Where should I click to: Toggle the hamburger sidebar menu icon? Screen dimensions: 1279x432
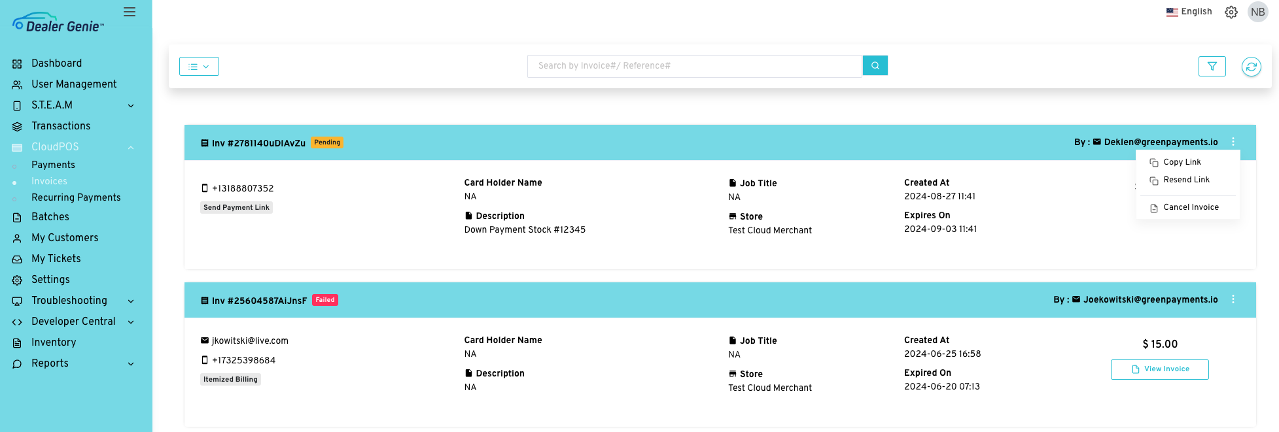coord(130,12)
